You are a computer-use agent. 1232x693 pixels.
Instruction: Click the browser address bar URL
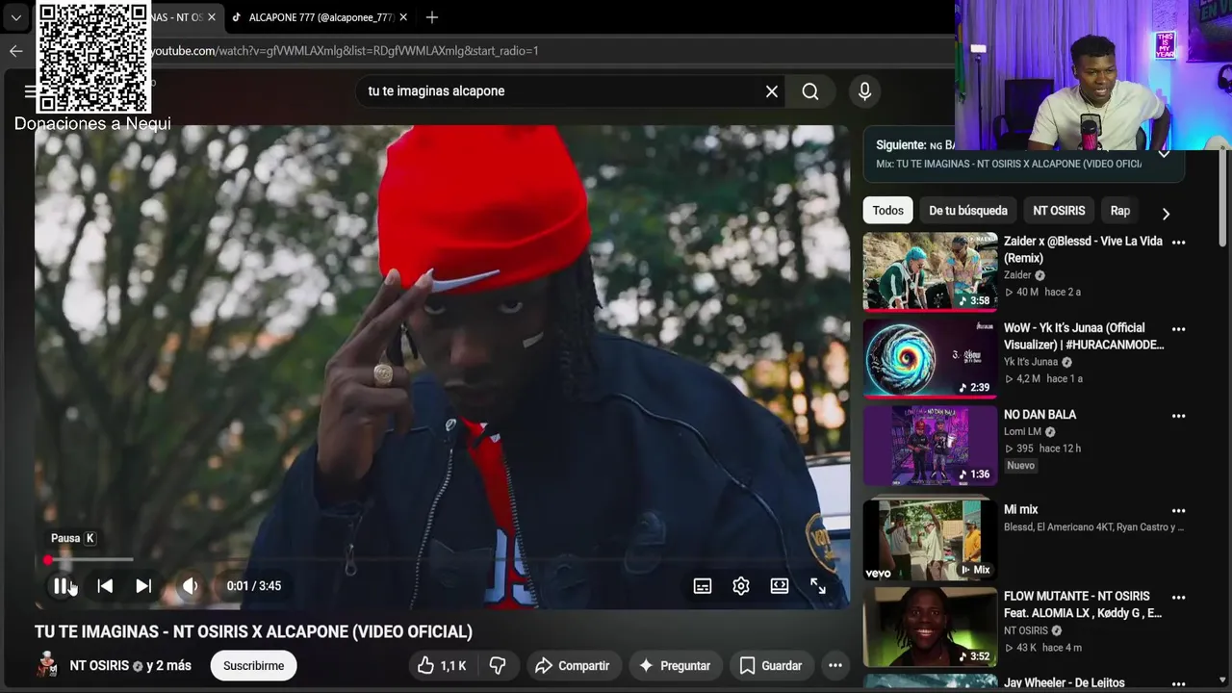pos(345,51)
